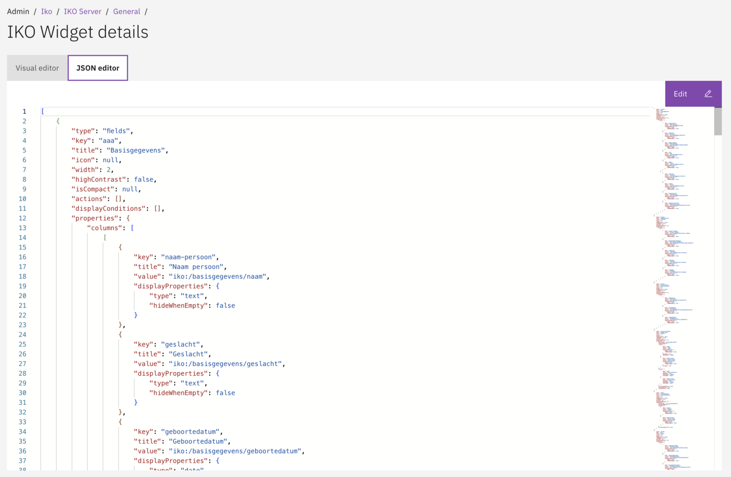Click the "hideWhenEmpty" false value on line 21
731x477 pixels.
pyautogui.click(x=225, y=305)
